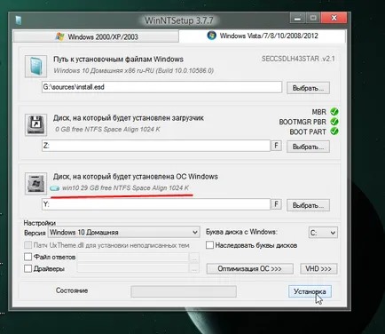This screenshot has height=334, width=385.
Task: Open the VHD >>> options
Action: click(318, 268)
